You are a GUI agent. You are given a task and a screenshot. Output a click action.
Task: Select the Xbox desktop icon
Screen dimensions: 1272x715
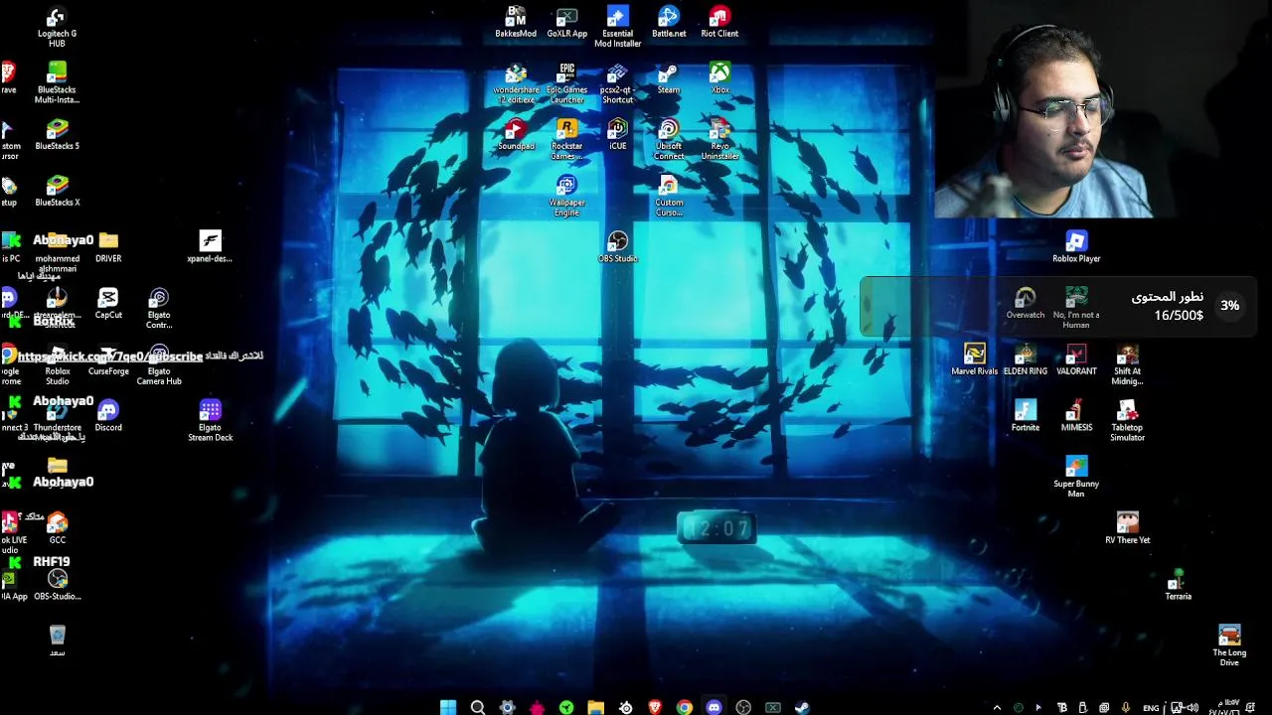pyautogui.click(x=719, y=78)
